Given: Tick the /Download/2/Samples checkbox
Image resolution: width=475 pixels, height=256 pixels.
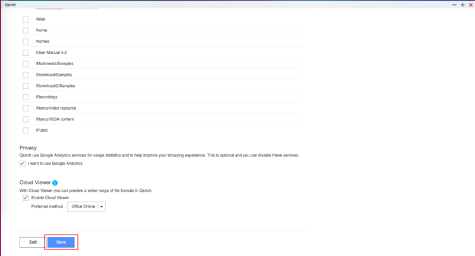Looking at the screenshot, I should pos(26,86).
